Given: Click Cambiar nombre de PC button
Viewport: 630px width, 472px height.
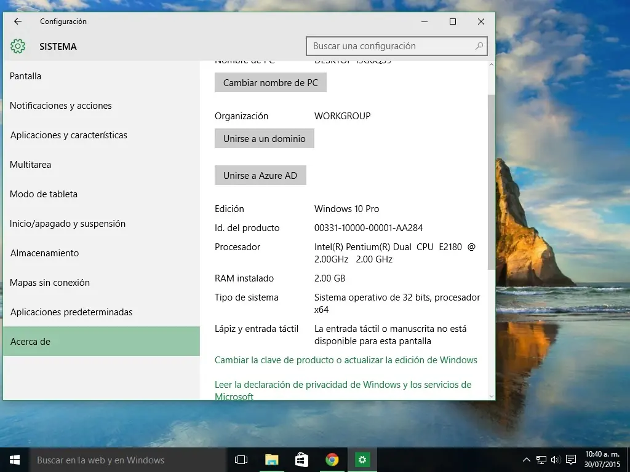Looking at the screenshot, I should 271,83.
